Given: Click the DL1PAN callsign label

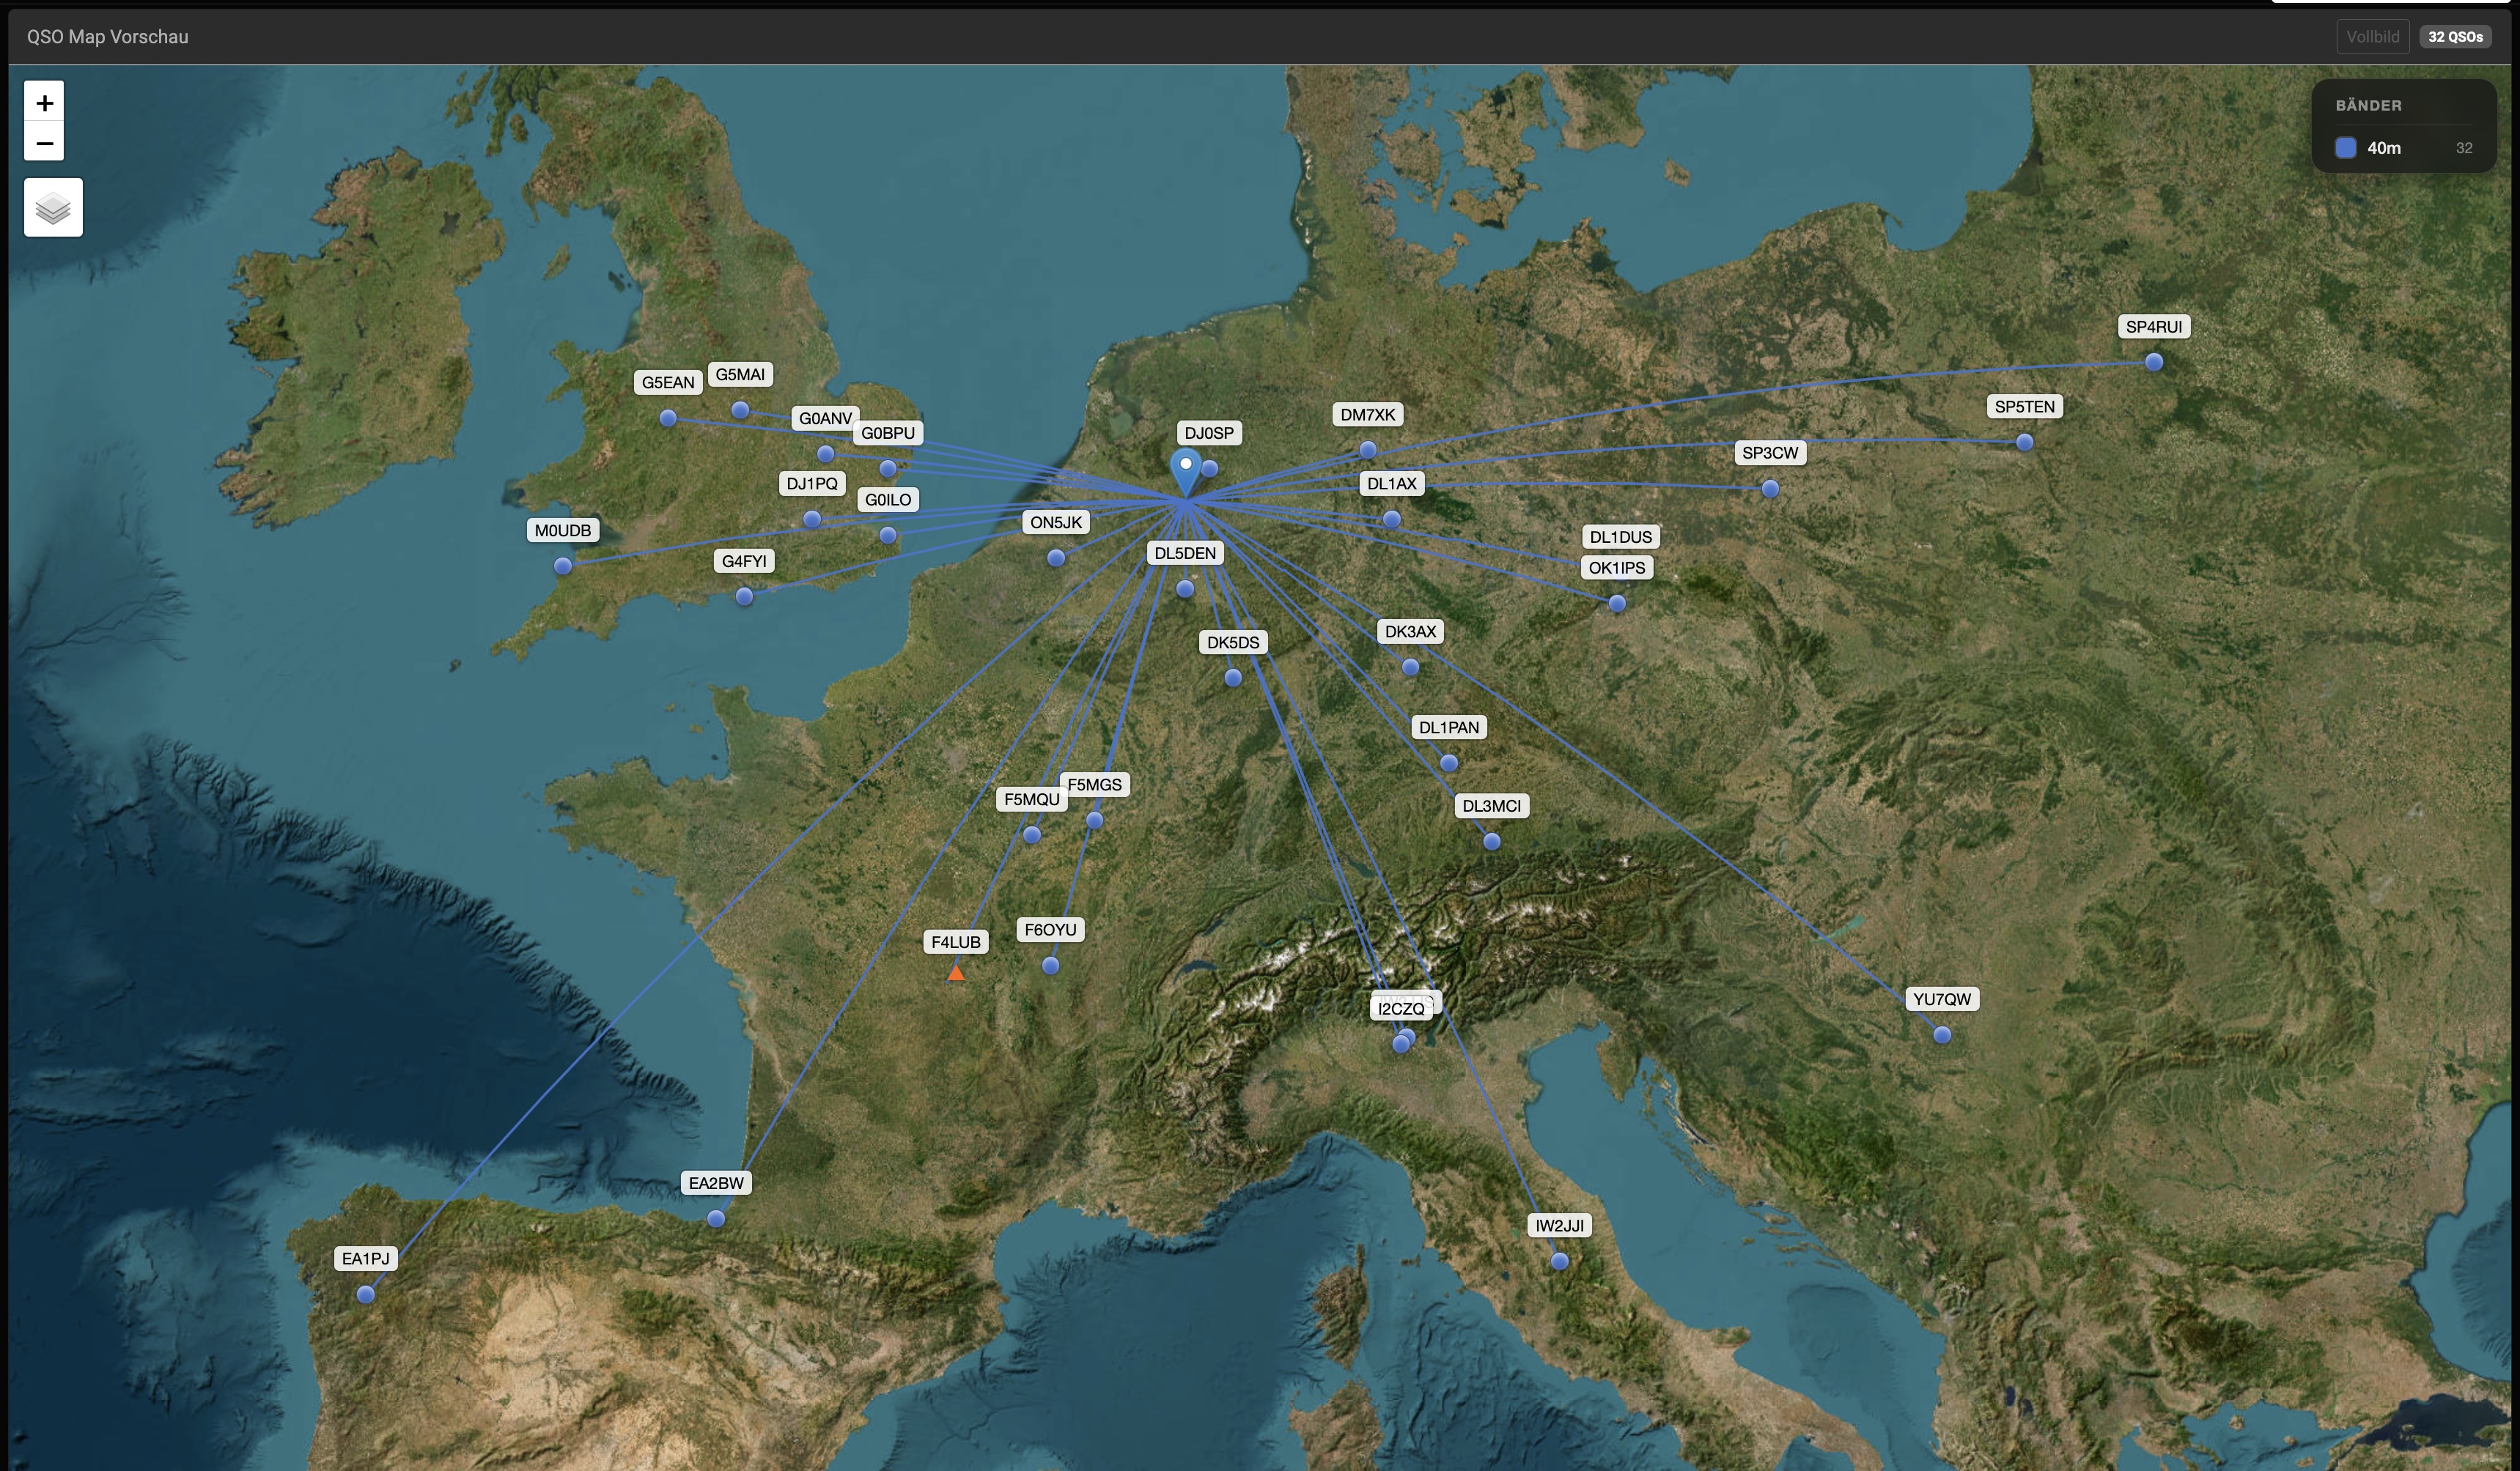Looking at the screenshot, I should [x=1448, y=727].
